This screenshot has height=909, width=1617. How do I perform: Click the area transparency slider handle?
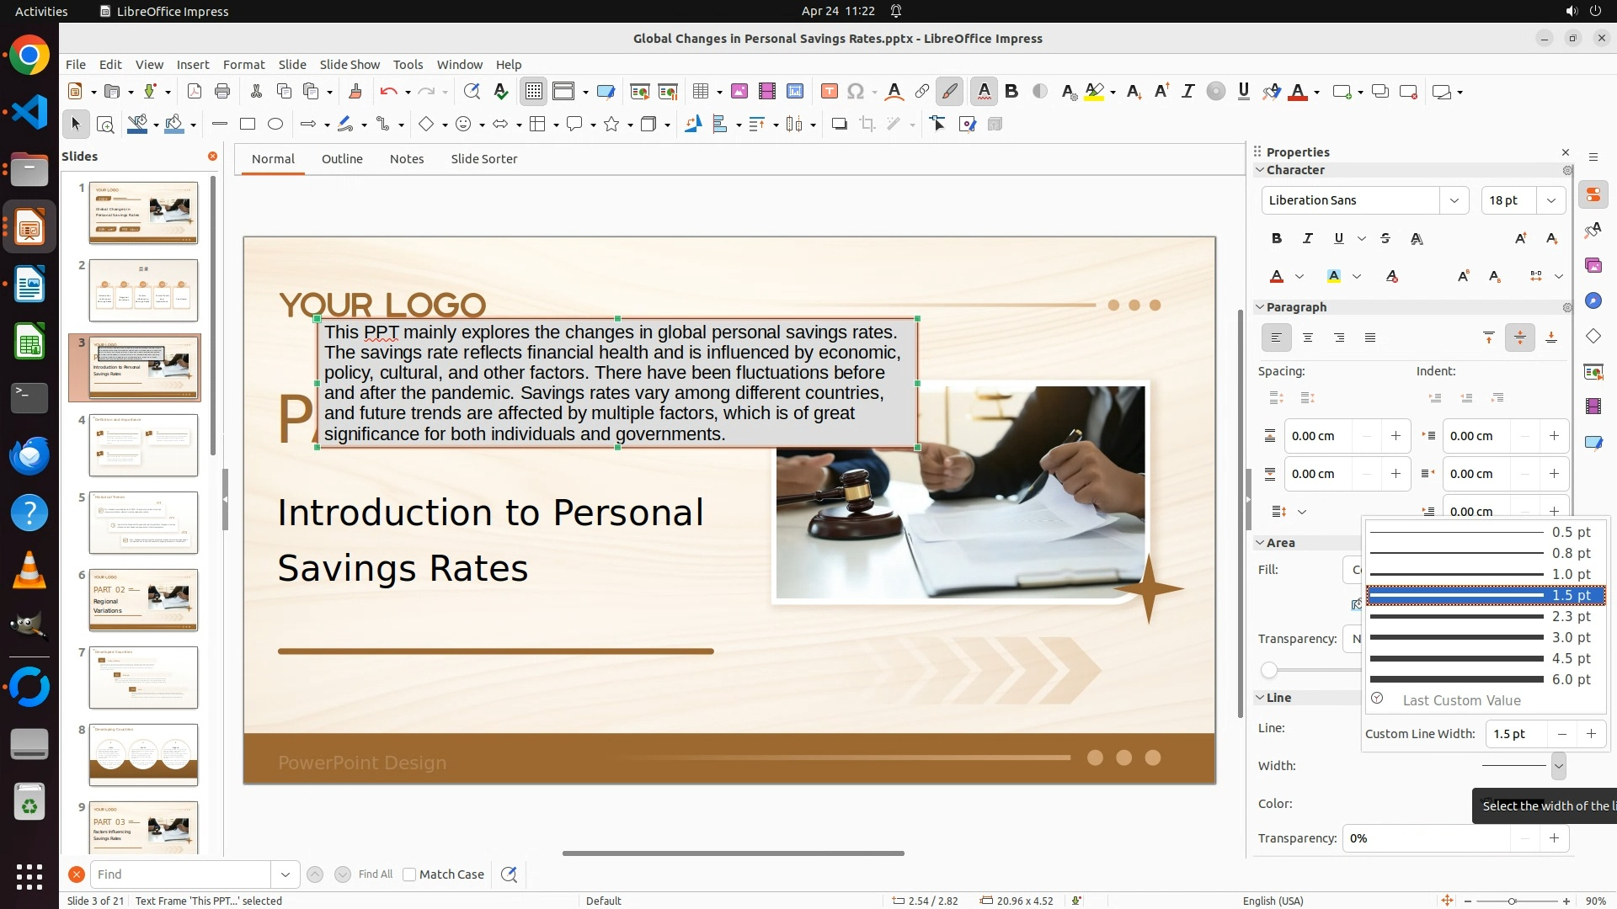point(1269,671)
